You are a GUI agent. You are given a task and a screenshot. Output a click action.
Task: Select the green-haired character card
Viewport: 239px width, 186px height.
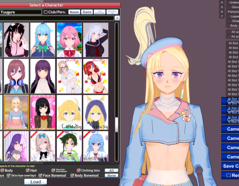click(69, 146)
